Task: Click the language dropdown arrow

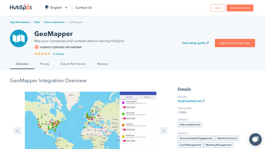Action: 66,8
